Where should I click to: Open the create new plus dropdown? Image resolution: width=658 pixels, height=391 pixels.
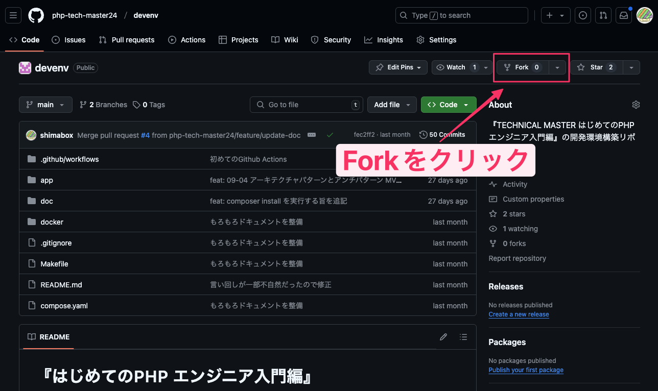[555, 15]
